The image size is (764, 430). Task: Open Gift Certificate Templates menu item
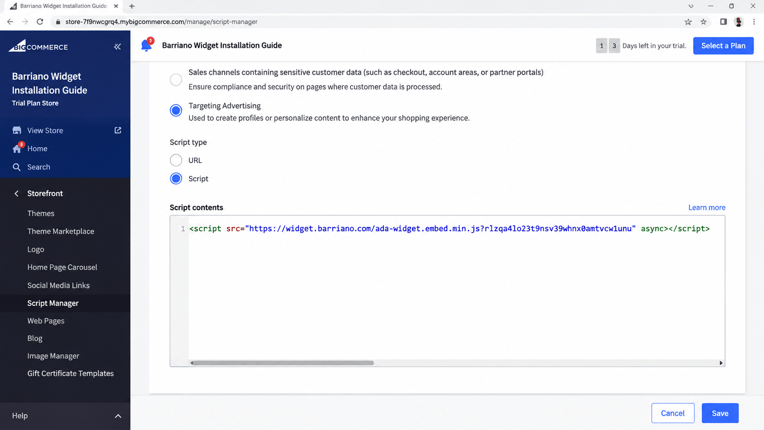(x=70, y=373)
